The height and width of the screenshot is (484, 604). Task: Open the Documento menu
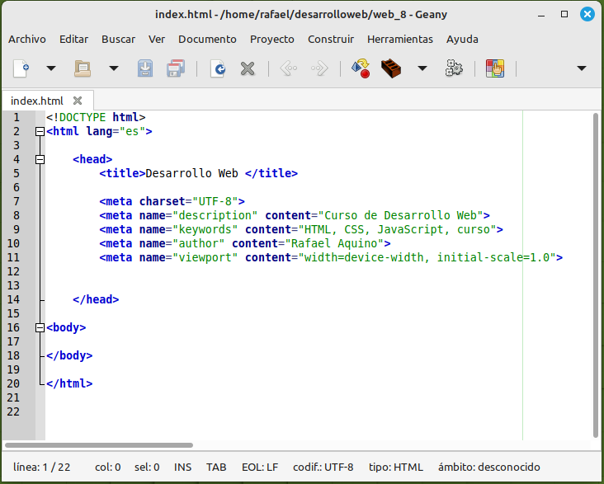(207, 40)
